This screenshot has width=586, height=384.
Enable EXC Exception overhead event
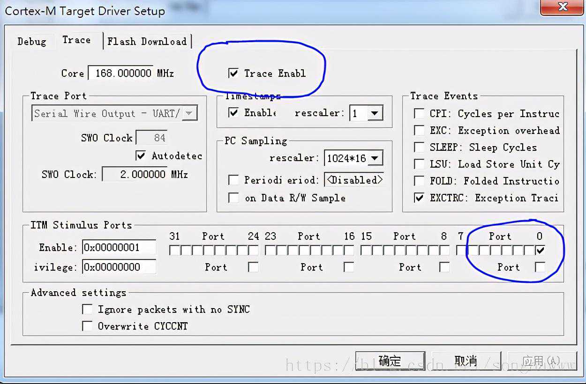[419, 131]
